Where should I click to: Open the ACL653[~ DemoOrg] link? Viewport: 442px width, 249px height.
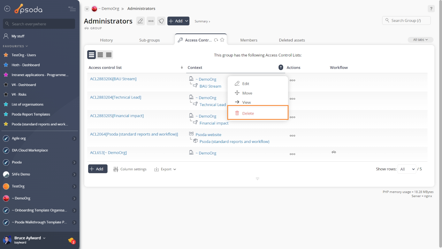[108, 152]
